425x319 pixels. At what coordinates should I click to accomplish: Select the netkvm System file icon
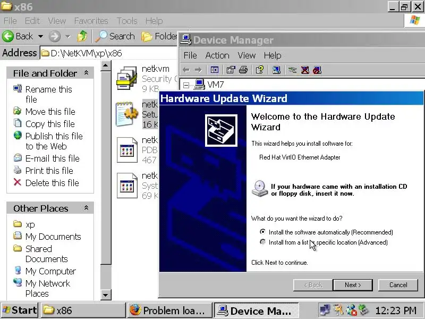coord(127,186)
